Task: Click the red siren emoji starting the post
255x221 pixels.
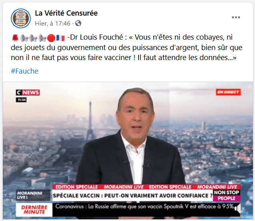Action: click(x=15, y=38)
